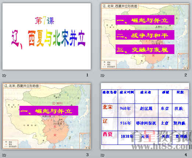Select slide 1 title thumbnail
This screenshot has height=158, width=192.
tap(47, 36)
